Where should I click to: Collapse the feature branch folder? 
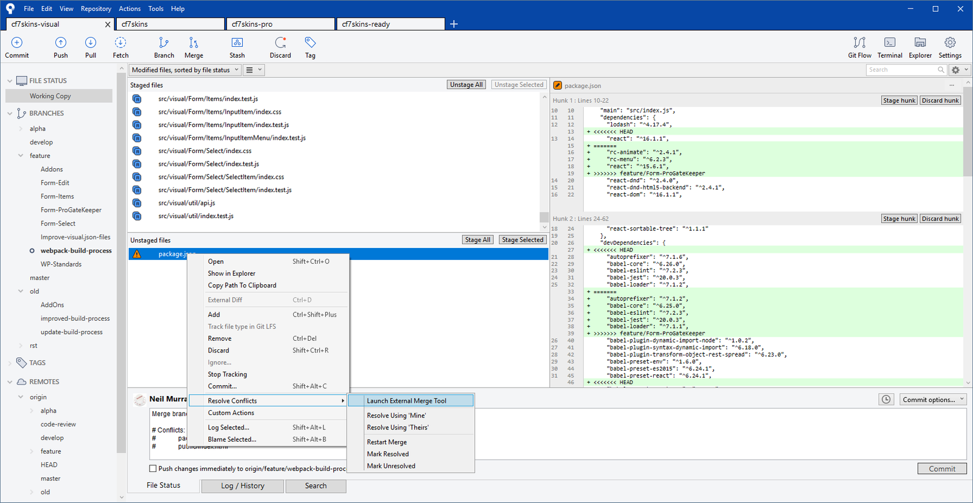coord(21,156)
